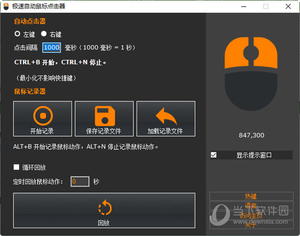This screenshot has width=300, height=236.
Task: Open the 热键 settings button
Action: (251, 196)
